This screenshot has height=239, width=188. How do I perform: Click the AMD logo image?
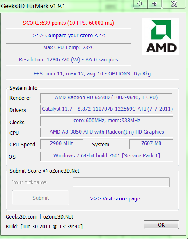tap(160, 37)
